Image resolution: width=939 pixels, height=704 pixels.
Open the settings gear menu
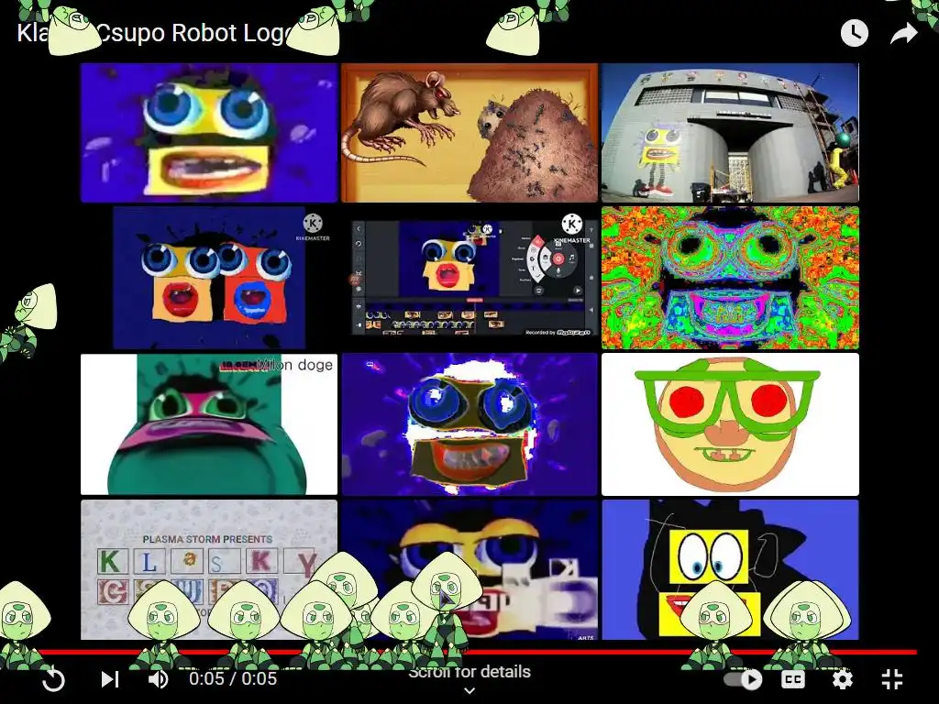pyautogui.click(x=843, y=679)
